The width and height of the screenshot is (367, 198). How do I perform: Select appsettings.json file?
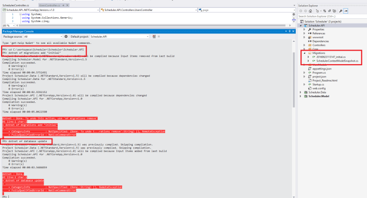pyautogui.click(x=322, y=69)
